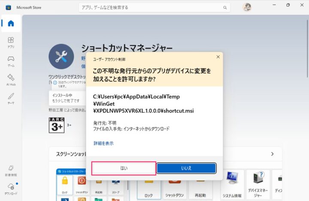Viewport: 309px width, 201px height.
Task: Open the アプリ (Apps) section
Action: (11, 42)
